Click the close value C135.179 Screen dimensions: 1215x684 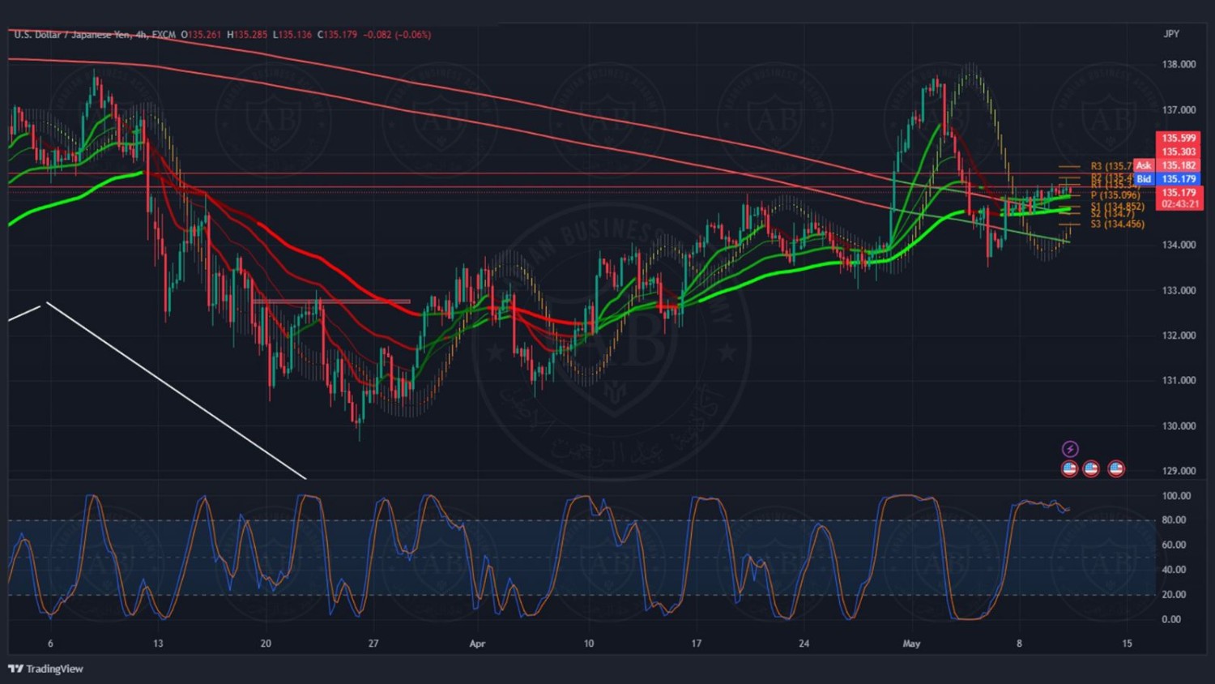click(337, 35)
